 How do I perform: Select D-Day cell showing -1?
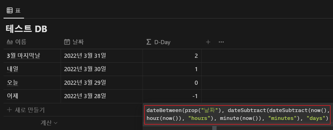(172, 96)
